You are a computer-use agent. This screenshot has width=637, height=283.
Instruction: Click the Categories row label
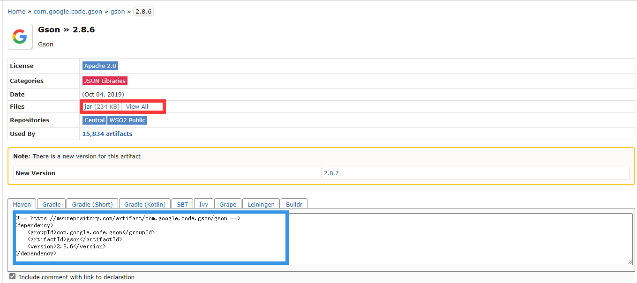(x=27, y=81)
